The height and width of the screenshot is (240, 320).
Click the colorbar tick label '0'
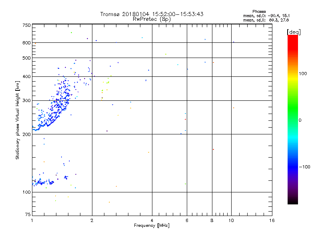300,120
